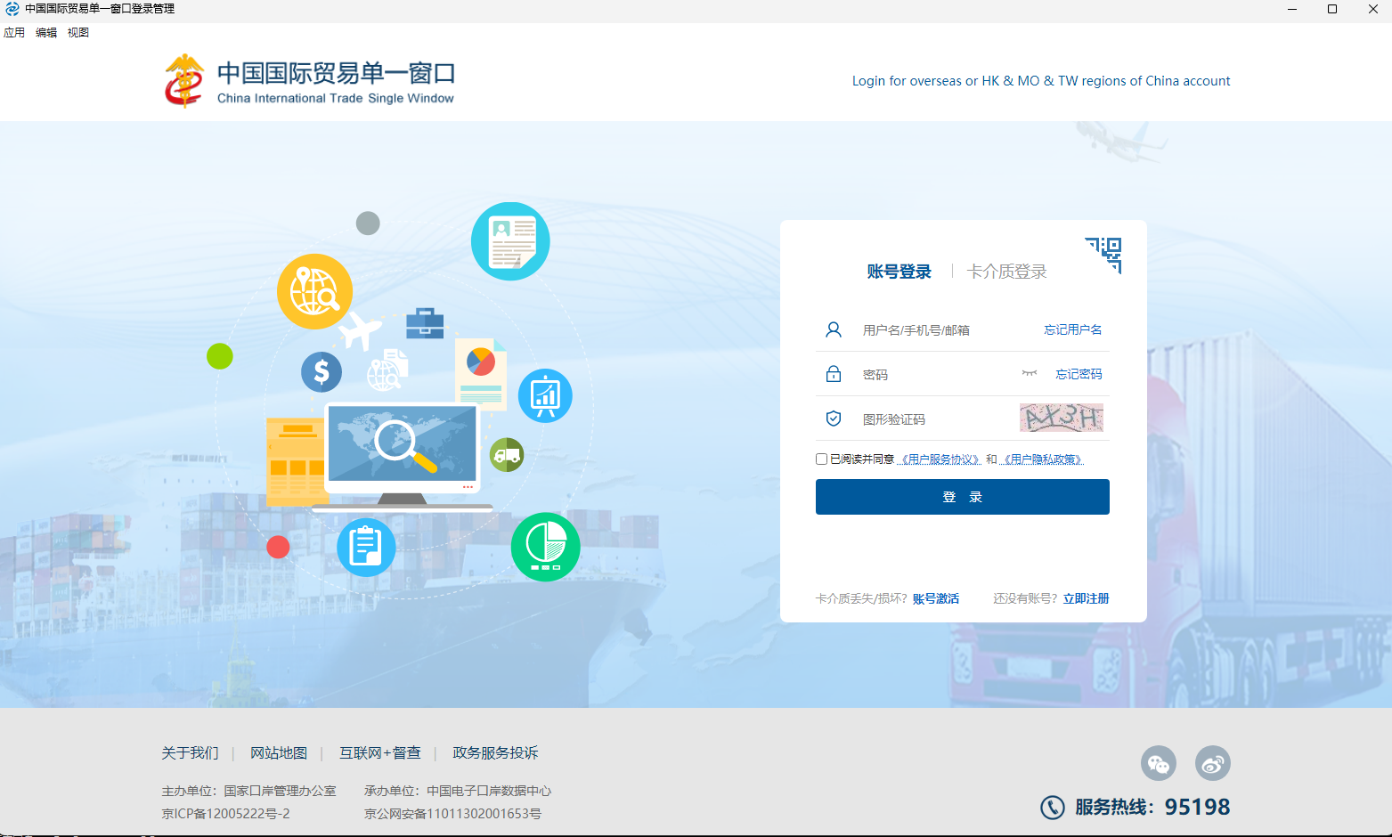Click the captcha image to refresh
The height and width of the screenshot is (837, 1392).
(x=1061, y=418)
